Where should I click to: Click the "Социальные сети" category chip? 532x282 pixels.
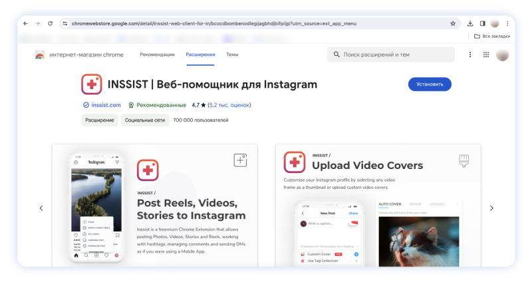(145, 120)
